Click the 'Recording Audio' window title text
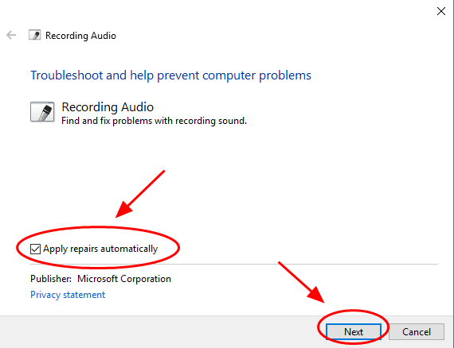Image resolution: width=454 pixels, height=348 pixels. click(x=80, y=36)
